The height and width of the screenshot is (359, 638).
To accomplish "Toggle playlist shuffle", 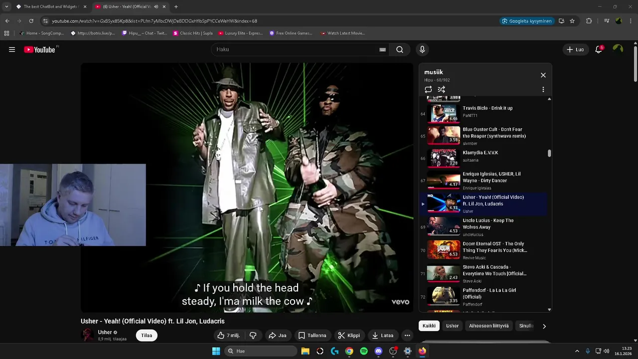I will (x=441, y=90).
